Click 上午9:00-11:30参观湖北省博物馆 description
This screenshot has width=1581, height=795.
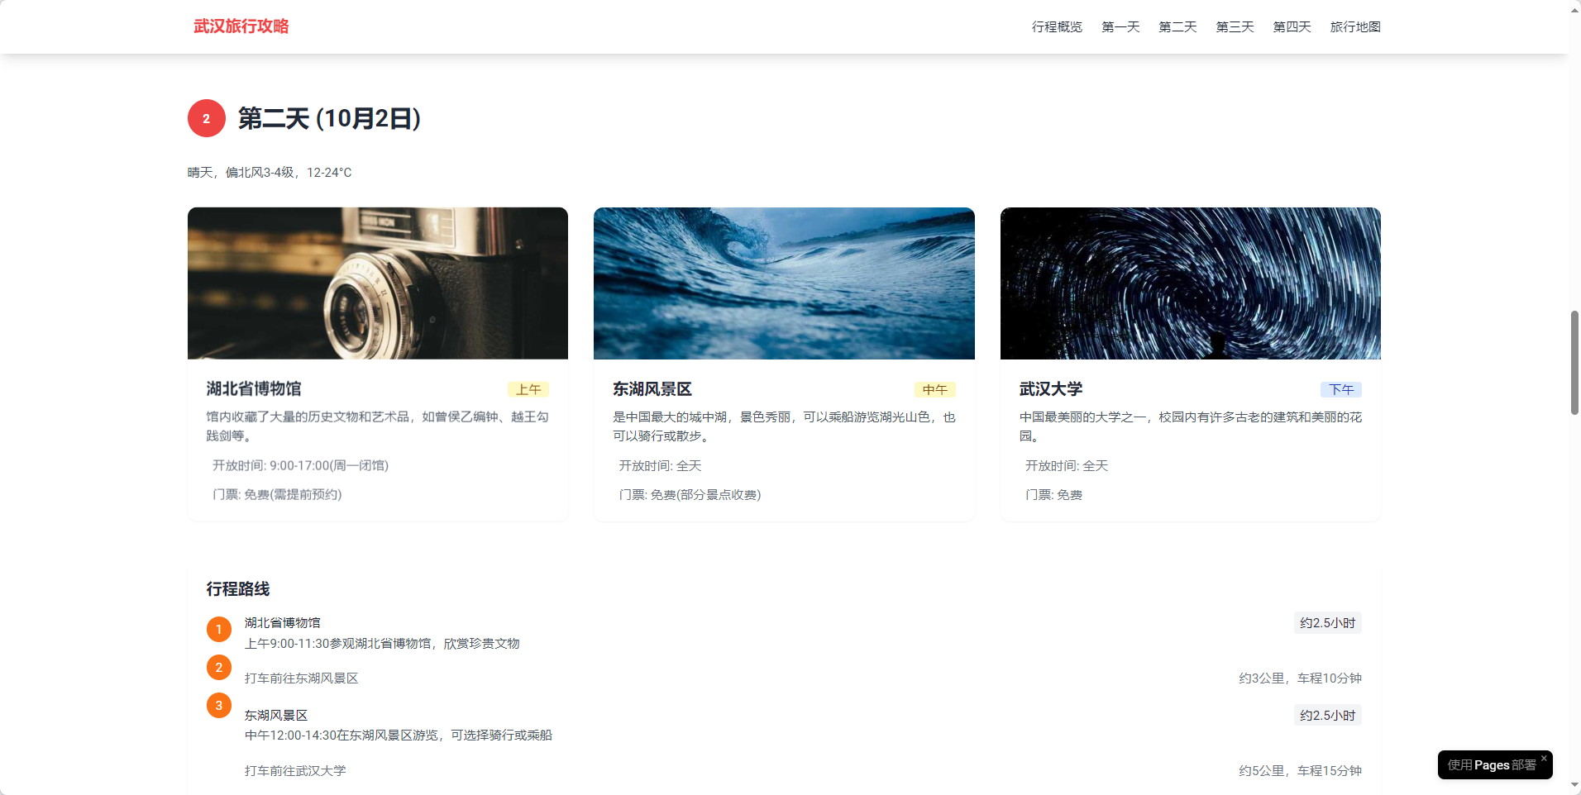(x=382, y=644)
